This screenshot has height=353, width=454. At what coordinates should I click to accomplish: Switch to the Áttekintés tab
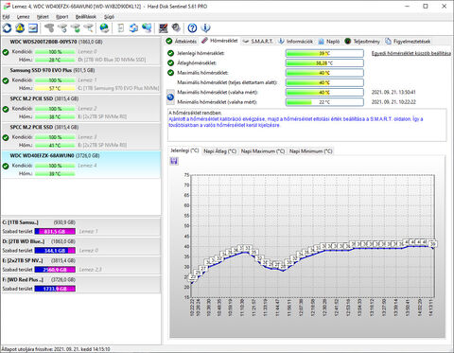tap(182, 42)
